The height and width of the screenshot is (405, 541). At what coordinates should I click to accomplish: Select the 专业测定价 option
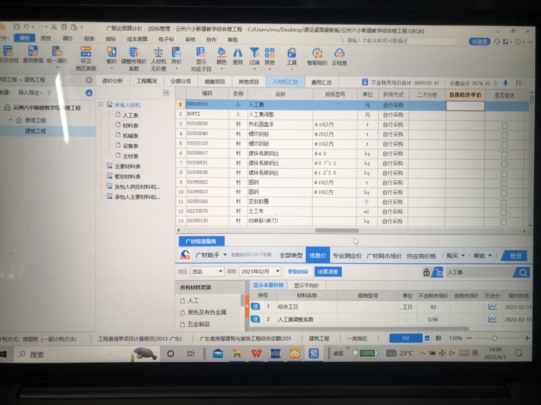point(347,256)
